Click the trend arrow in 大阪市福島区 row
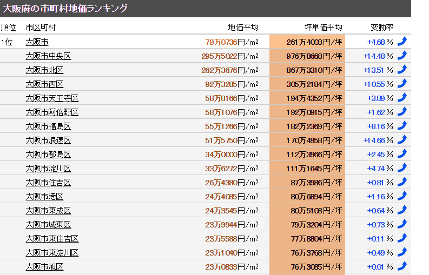This screenshot has height=275, width=429. (x=402, y=126)
